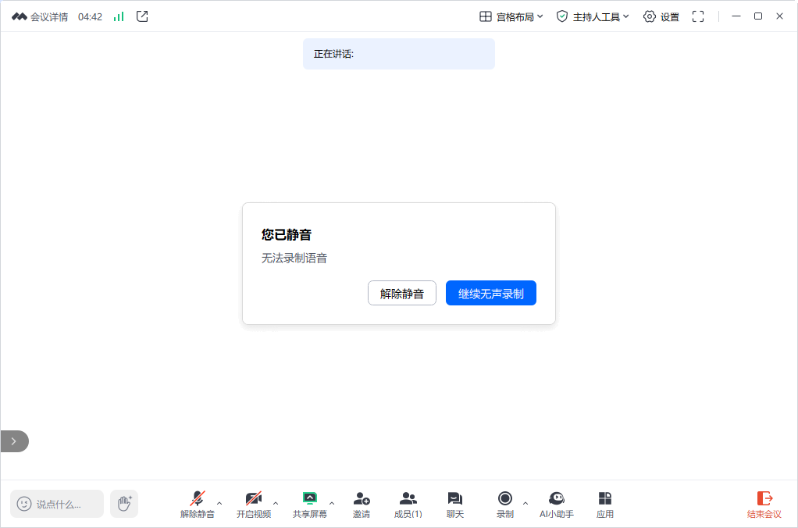
Task: Click 解除静音 button in the dialog
Action: pos(402,293)
